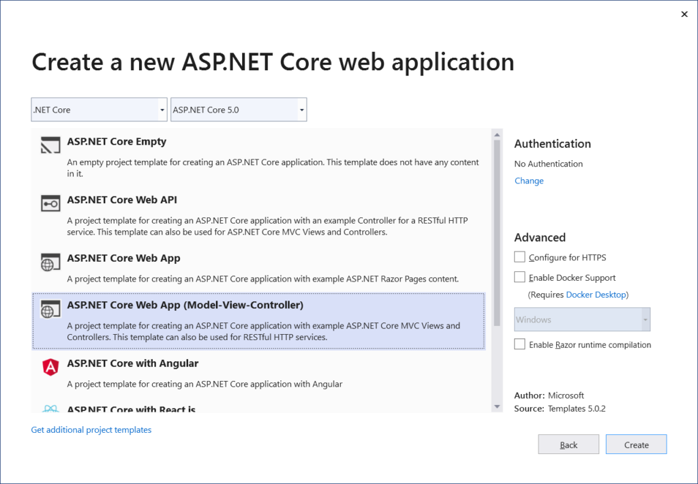Select ASP.NET Core Web App (Model-View-Controller) title
The width and height of the screenshot is (698, 484).
[185, 305]
